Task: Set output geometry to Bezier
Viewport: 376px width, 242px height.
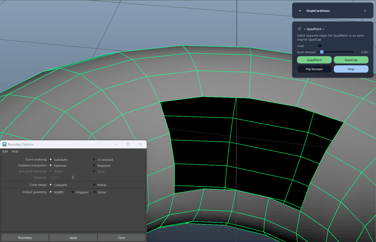Action: (x=95, y=192)
